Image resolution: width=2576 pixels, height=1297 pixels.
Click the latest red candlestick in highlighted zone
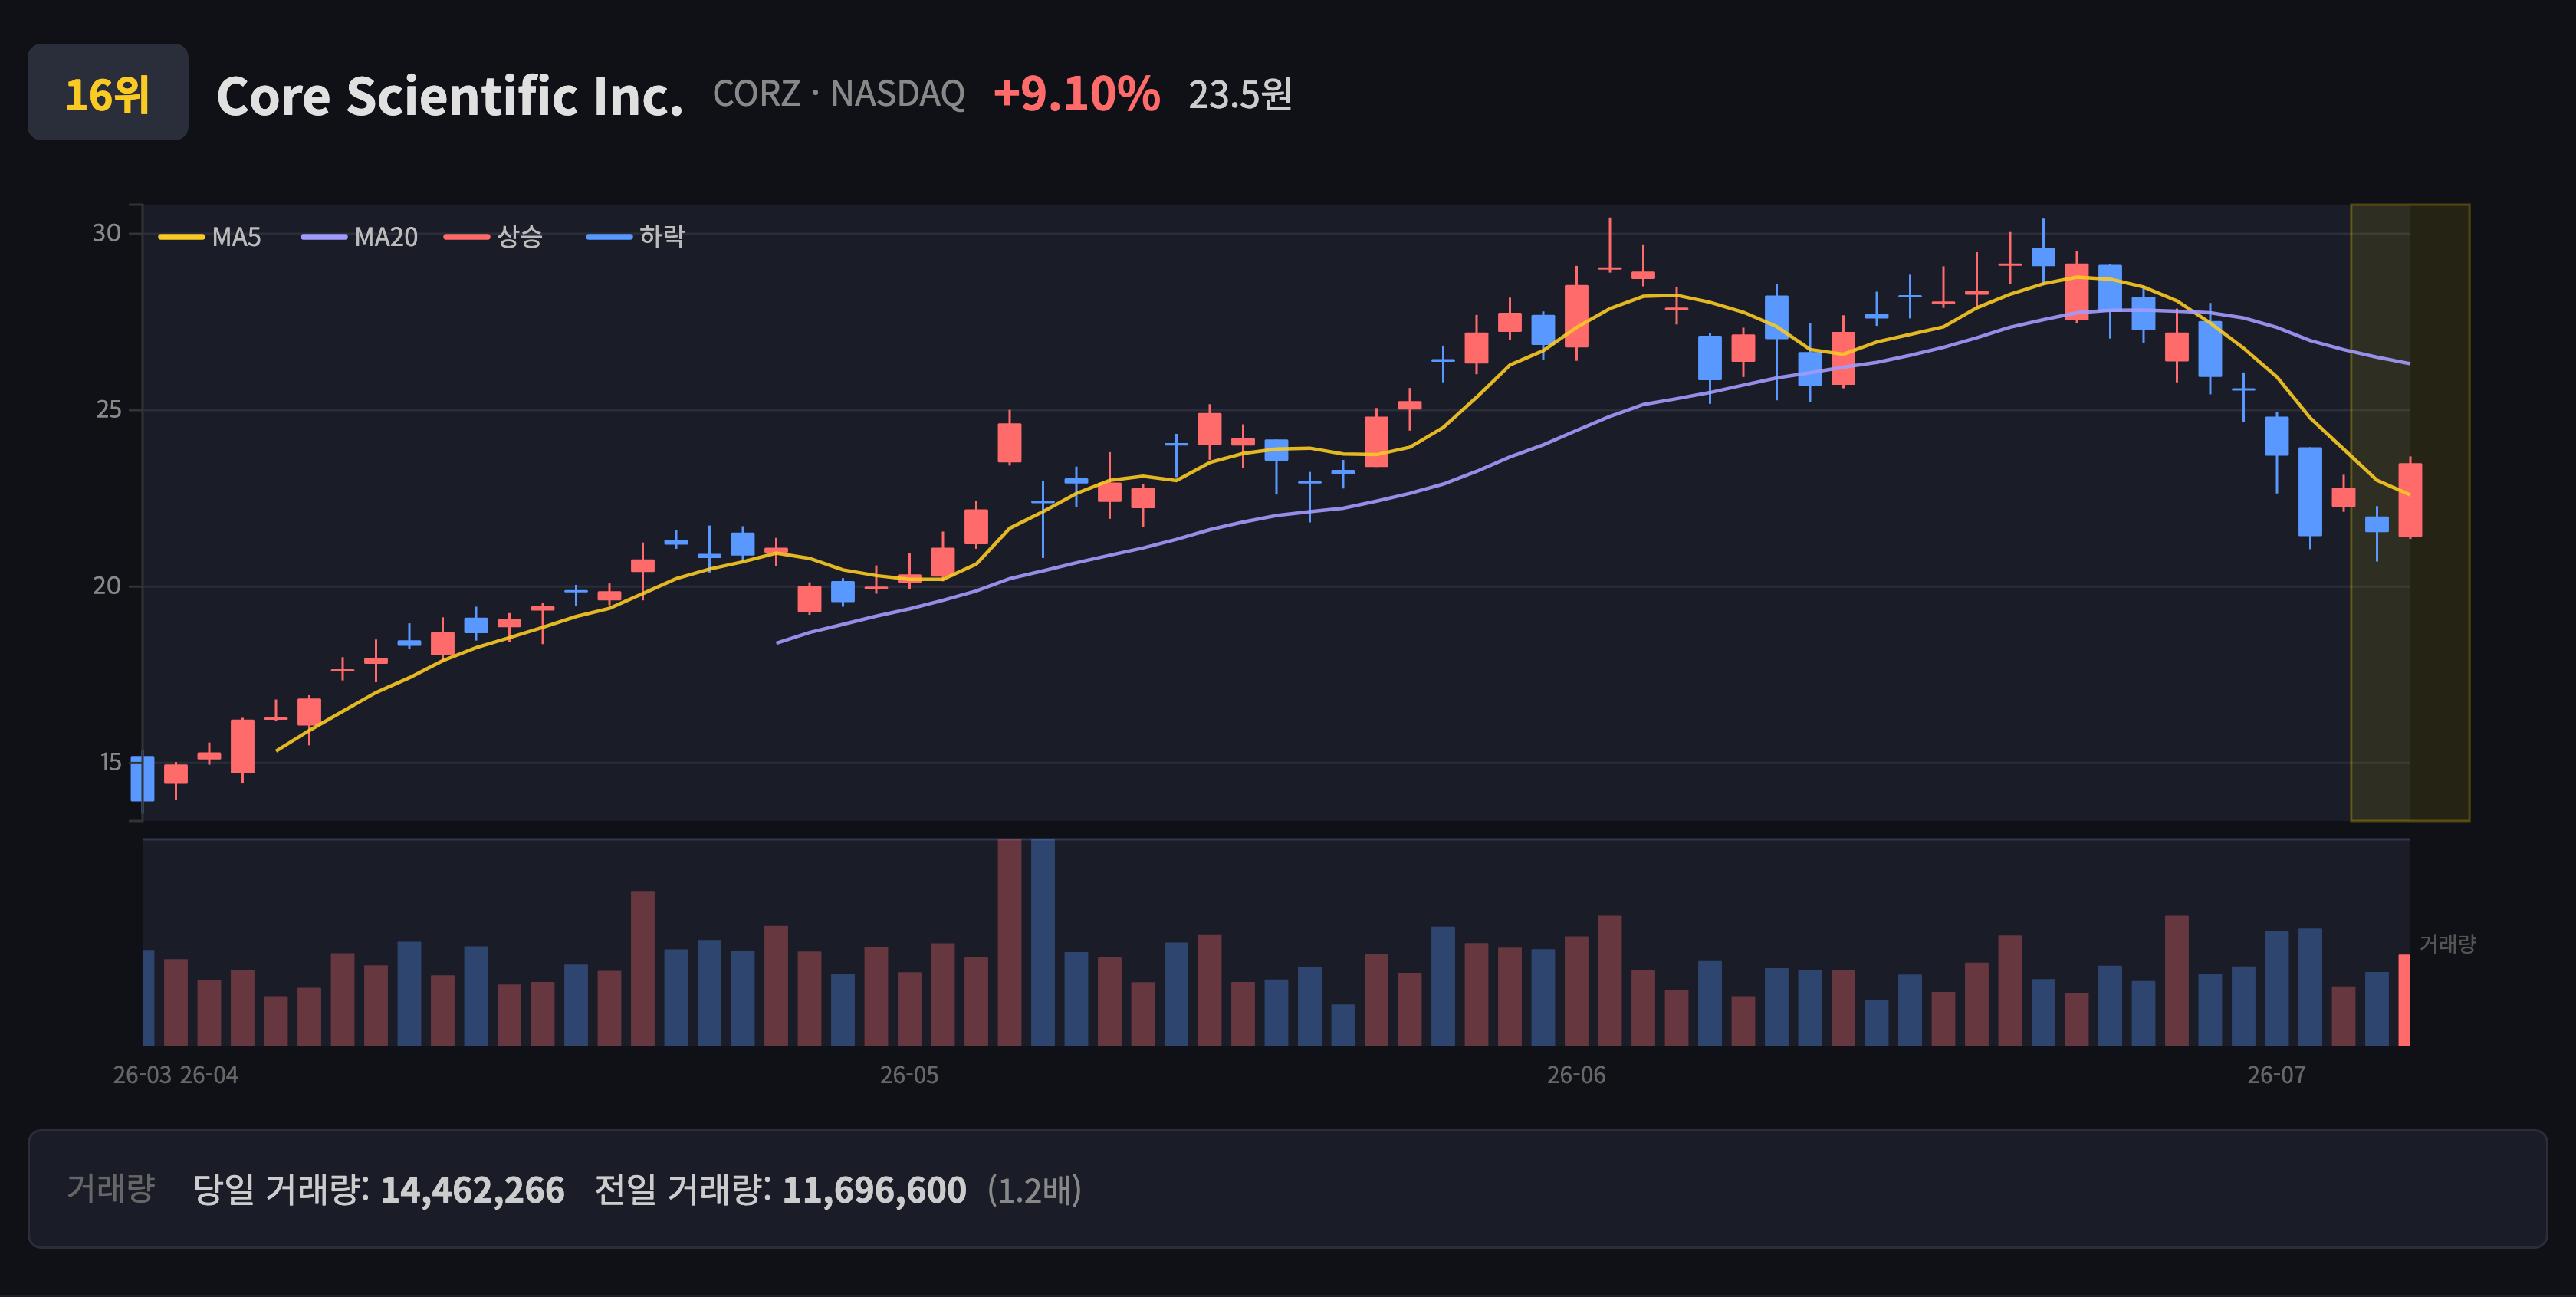pyautogui.click(x=2410, y=499)
